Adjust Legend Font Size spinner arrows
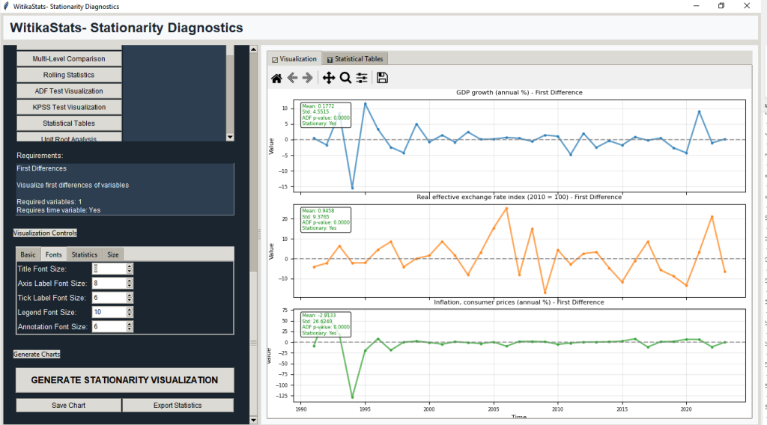Viewport: 767px width, 425px height. pos(130,312)
